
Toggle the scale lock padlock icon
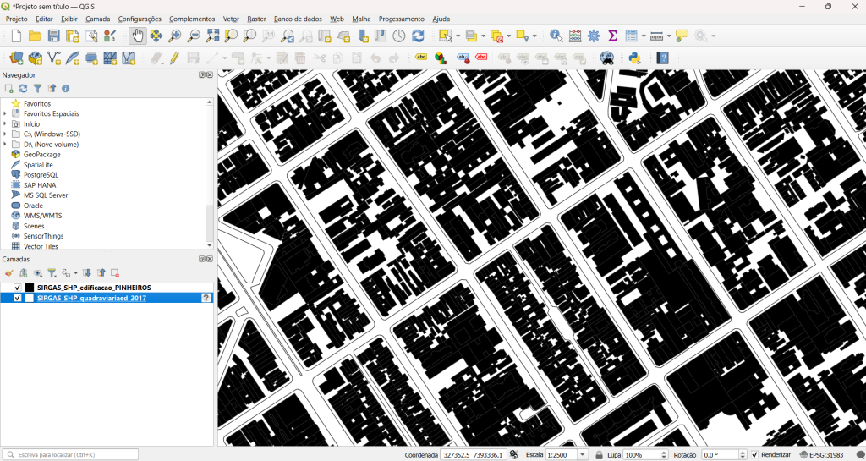coord(599,455)
